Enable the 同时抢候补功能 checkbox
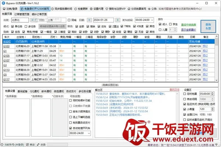This screenshot has height=147, width=221. (x=71, y=100)
